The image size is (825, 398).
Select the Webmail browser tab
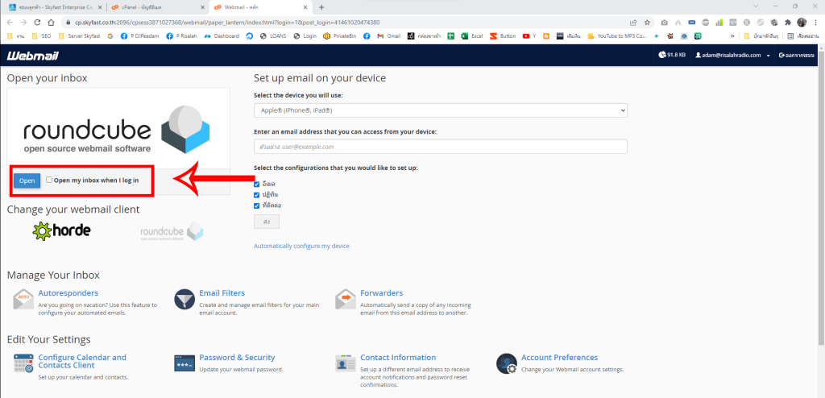coord(260,7)
